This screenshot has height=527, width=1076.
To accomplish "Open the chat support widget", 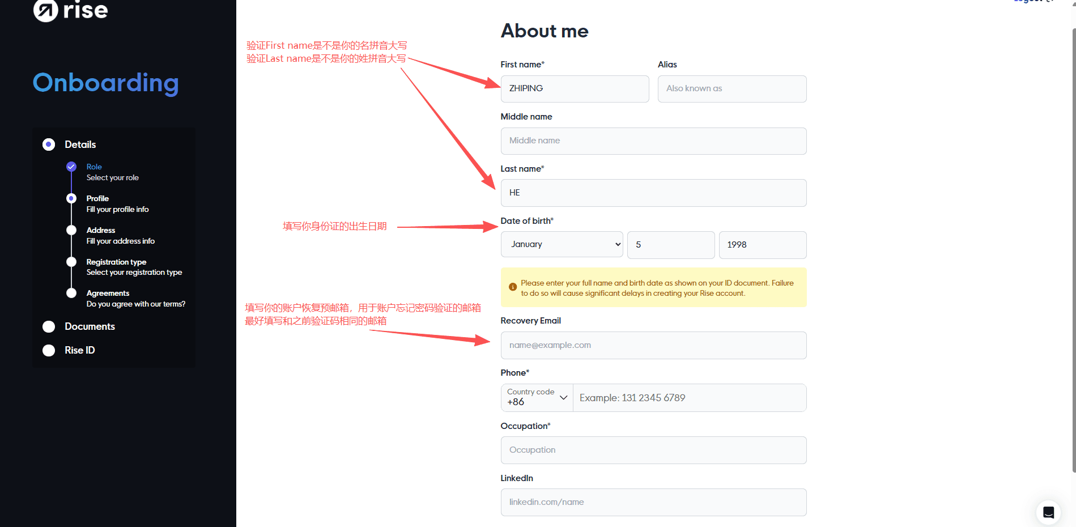I will [1048, 512].
